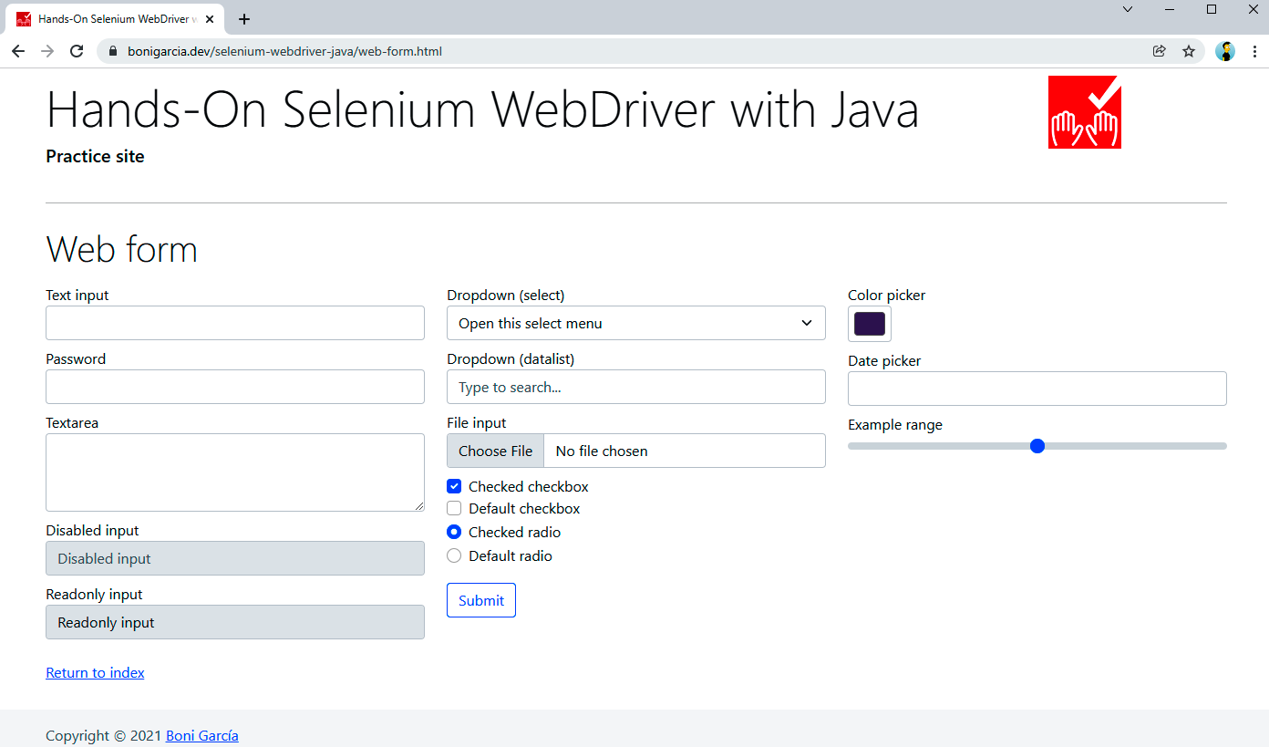The width and height of the screenshot is (1269, 747).
Task: Uncheck the Checked checkbox
Action: 454,486
